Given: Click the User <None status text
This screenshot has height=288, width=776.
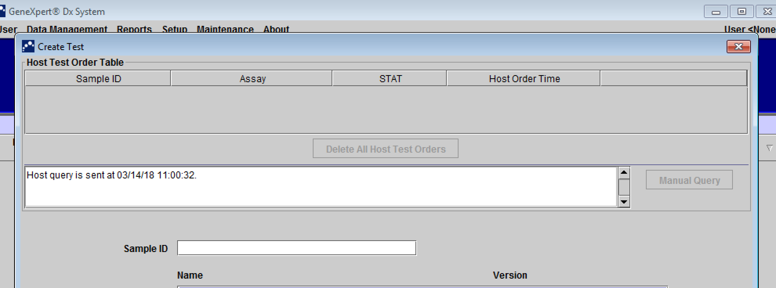Looking at the screenshot, I should (750, 29).
